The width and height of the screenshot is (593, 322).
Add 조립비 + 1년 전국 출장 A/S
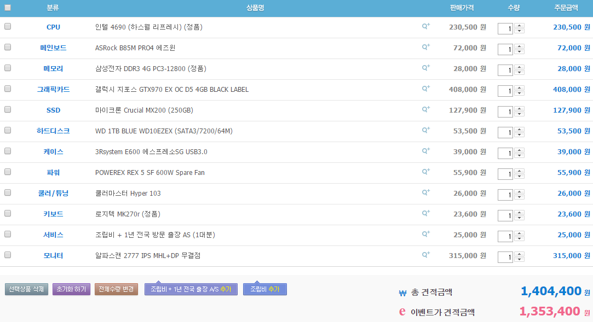[x=191, y=289]
